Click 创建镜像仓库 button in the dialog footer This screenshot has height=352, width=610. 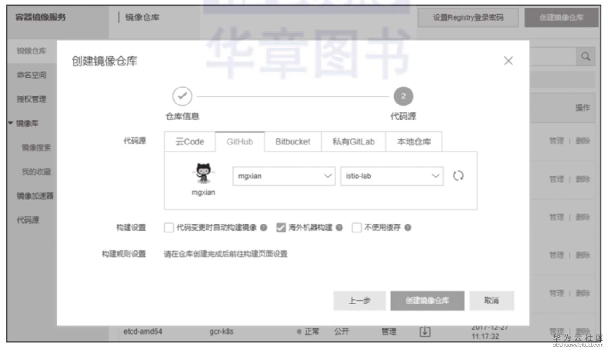[x=427, y=301]
